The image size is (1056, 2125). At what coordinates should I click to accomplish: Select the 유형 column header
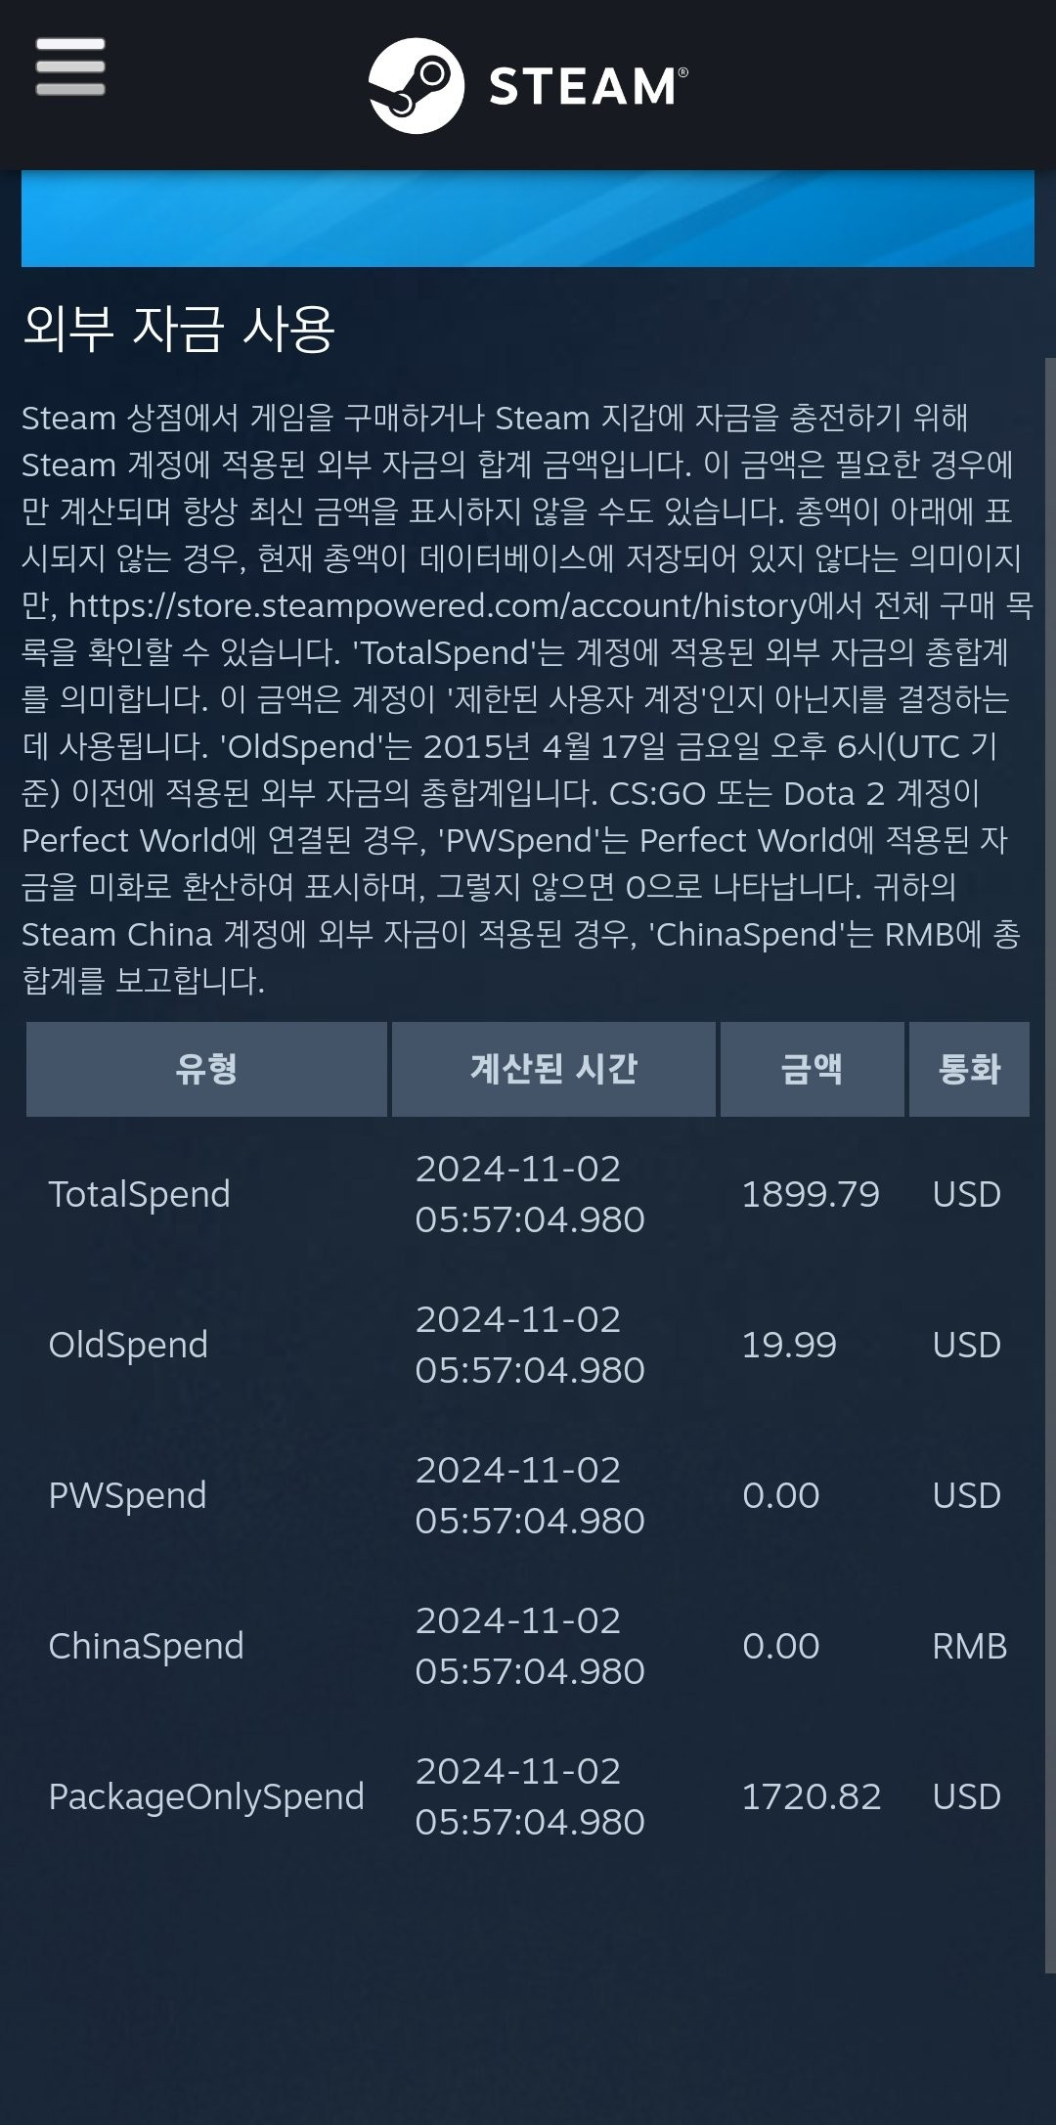click(x=206, y=1069)
